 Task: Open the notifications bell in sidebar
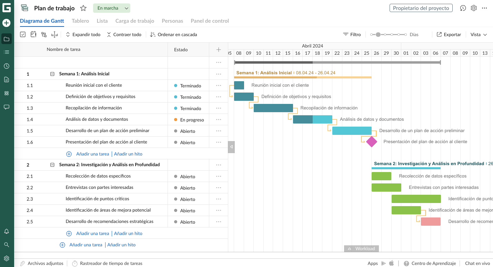coord(7,232)
